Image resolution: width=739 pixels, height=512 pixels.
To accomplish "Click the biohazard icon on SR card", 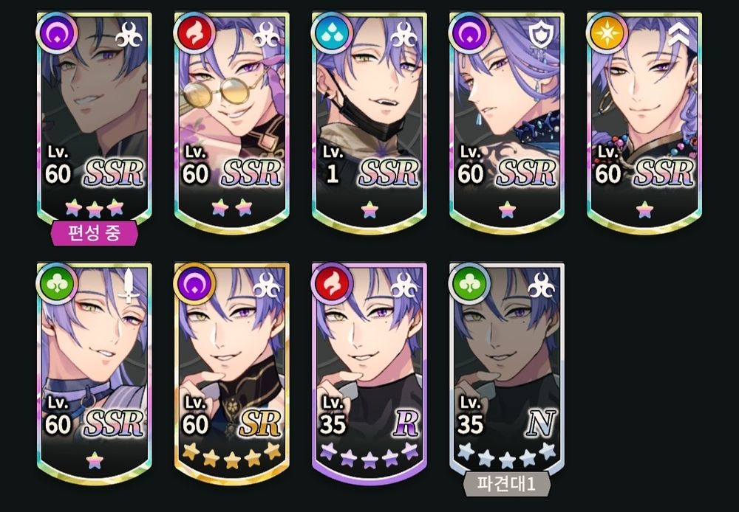I will (x=267, y=286).
